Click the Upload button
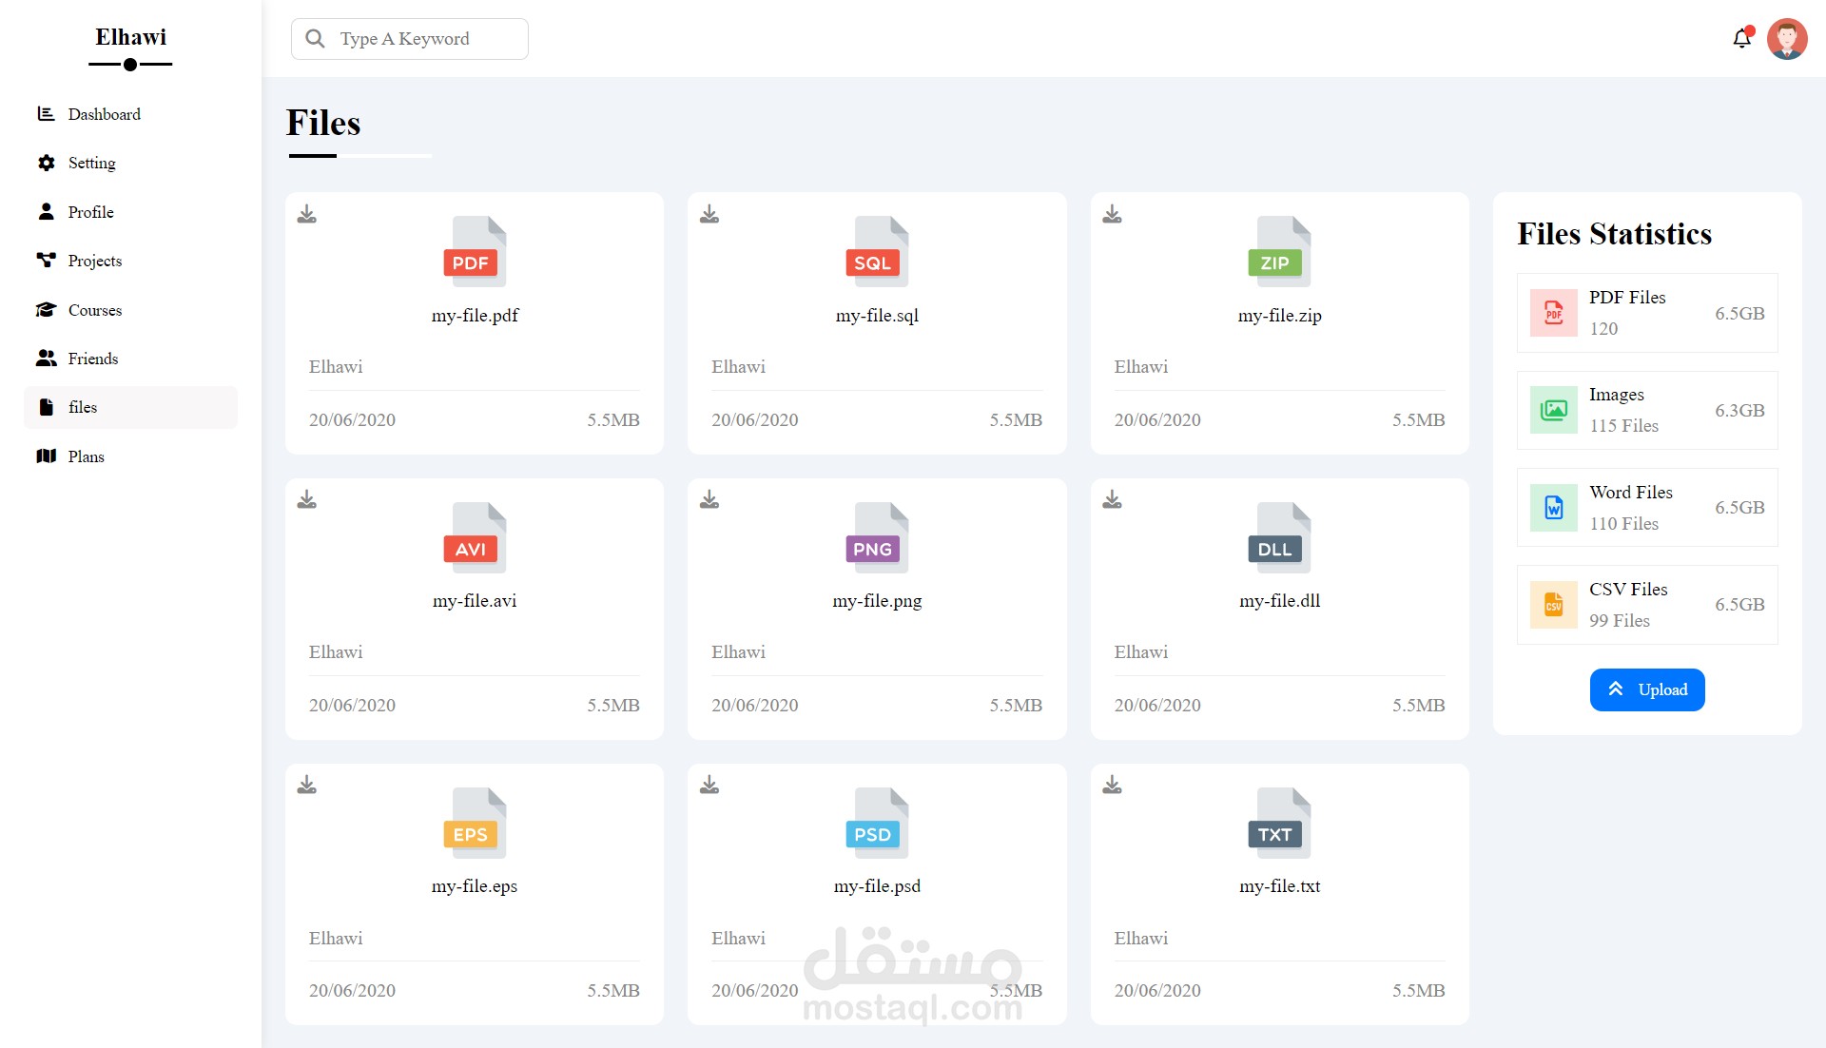 click(1646, 689)
